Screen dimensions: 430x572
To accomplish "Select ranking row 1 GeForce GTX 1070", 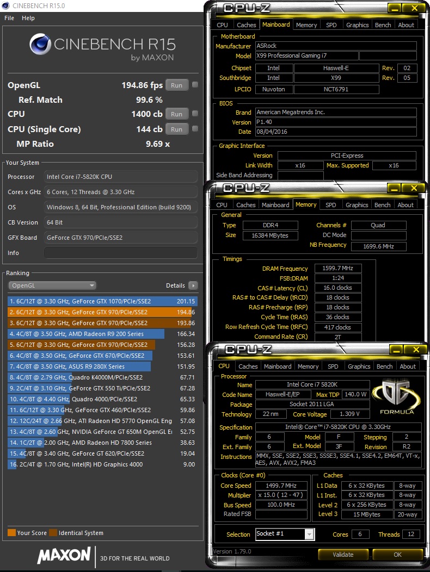I will click(103, 301).
